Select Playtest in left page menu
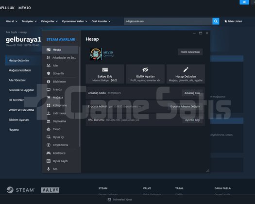The image size is (255, 204). [x=14, y=130]
